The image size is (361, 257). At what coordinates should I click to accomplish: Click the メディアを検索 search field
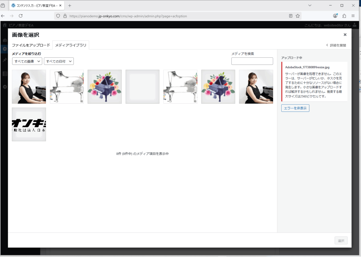click(x=252, y=61)
